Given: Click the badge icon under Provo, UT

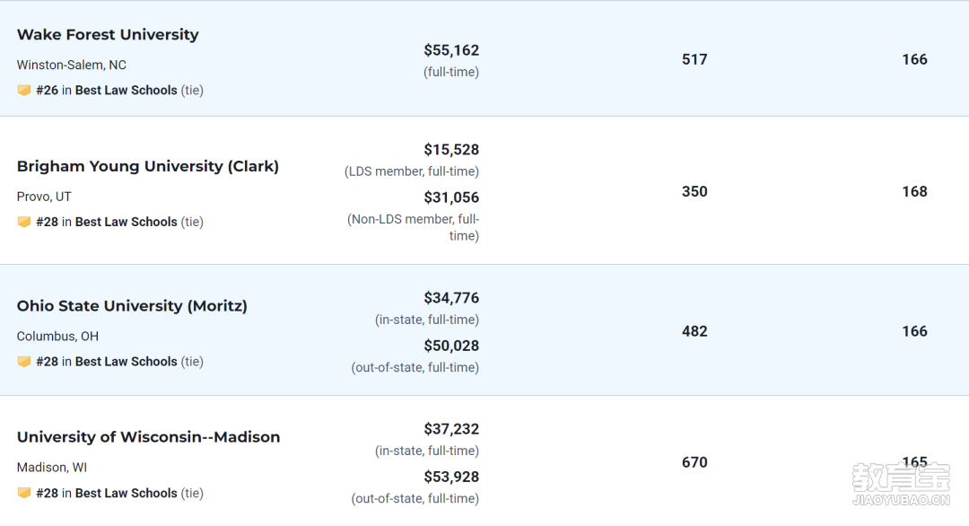Looking at the screenshot, I should (24, 222).
